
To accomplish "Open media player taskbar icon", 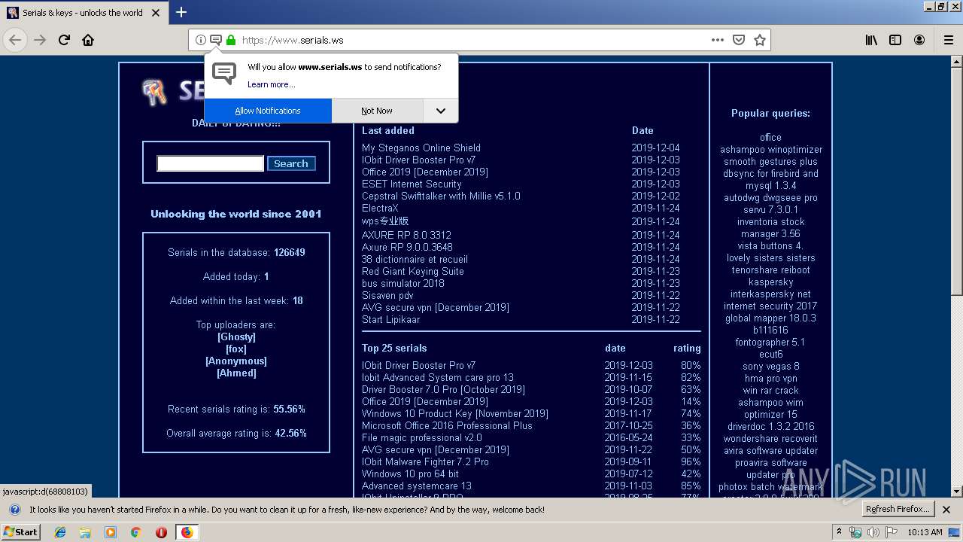I will coord(111,532).
